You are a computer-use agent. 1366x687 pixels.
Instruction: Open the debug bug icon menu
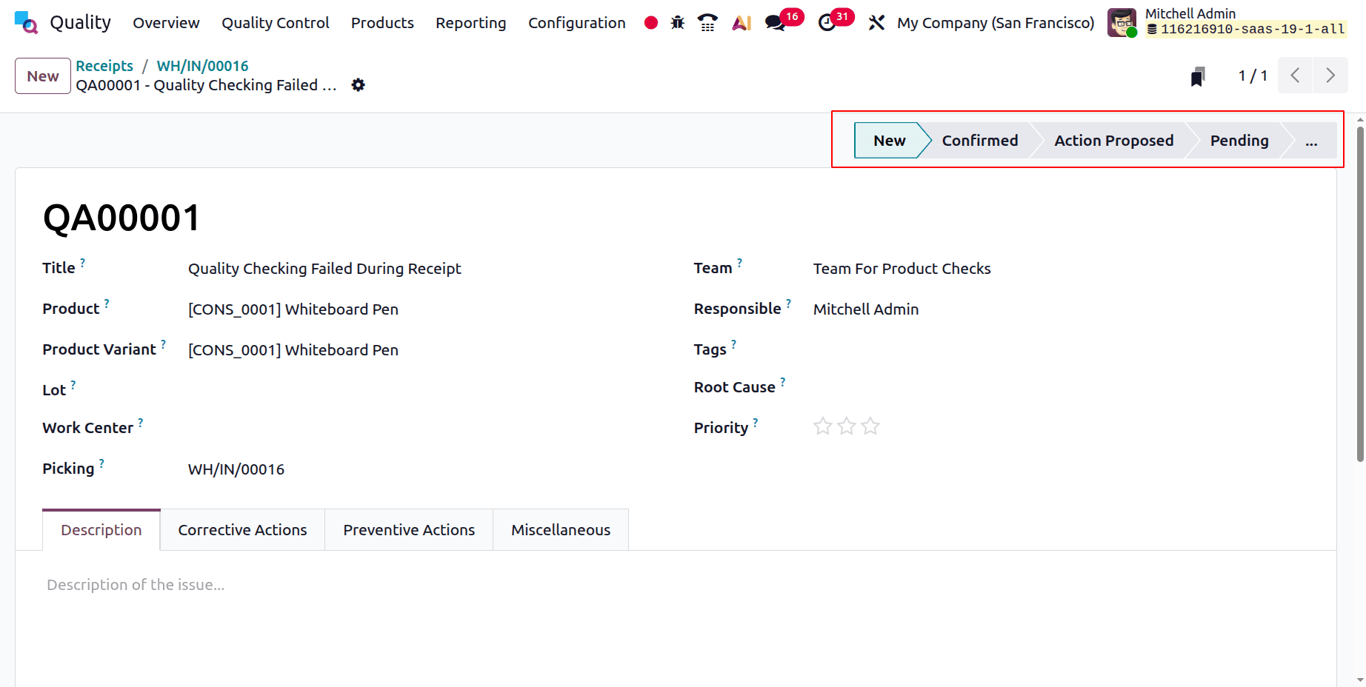pos(677,23)
